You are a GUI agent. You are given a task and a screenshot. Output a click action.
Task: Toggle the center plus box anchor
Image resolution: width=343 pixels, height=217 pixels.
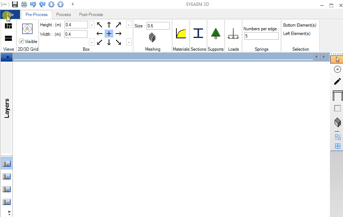(x=109, y=34)
